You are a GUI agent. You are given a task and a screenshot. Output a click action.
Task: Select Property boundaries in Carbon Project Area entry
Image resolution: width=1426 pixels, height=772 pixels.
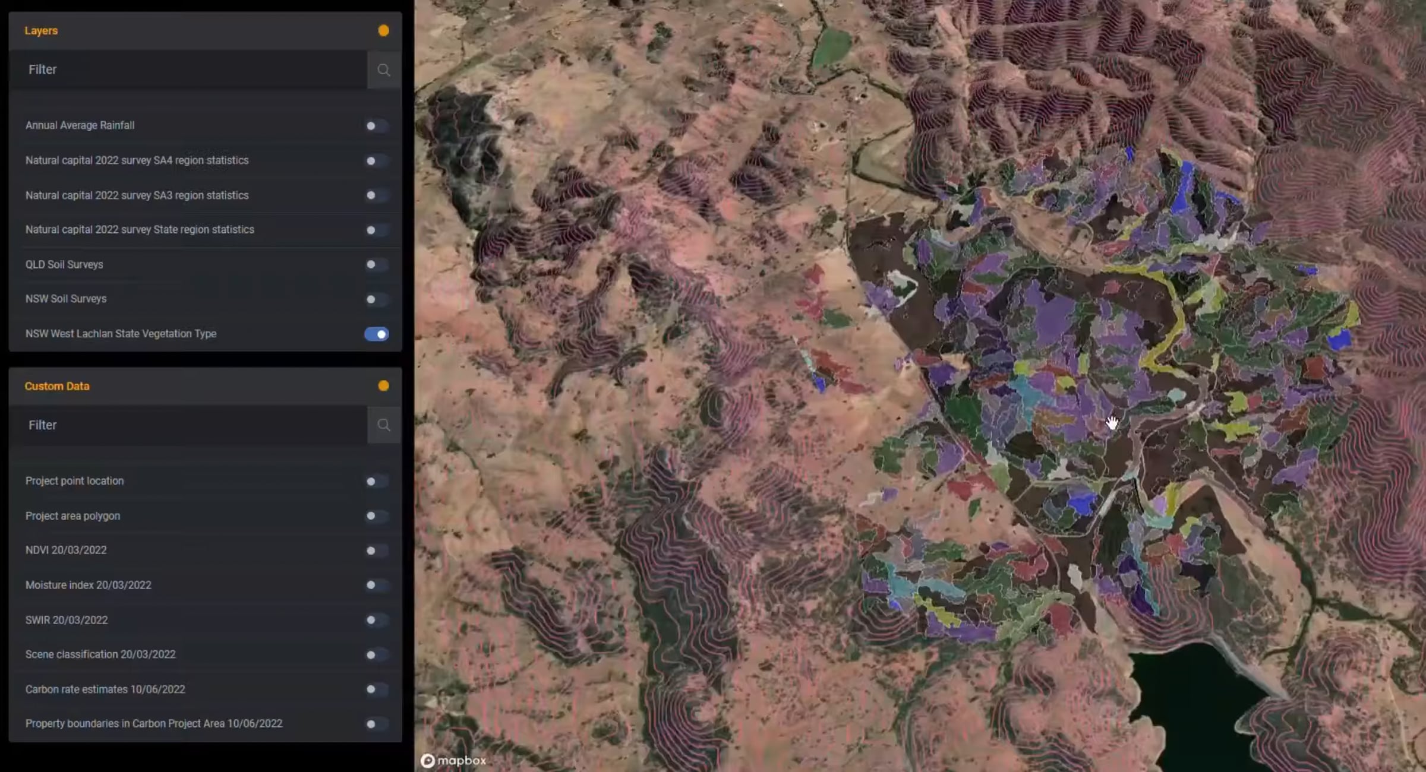[153, 724]
